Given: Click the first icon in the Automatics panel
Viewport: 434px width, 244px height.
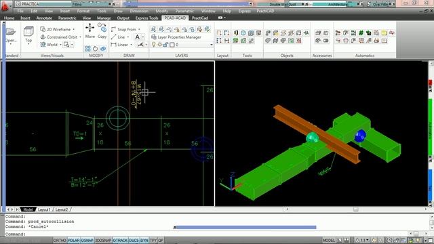Looking at the screenshot, I should pos(338,33).
